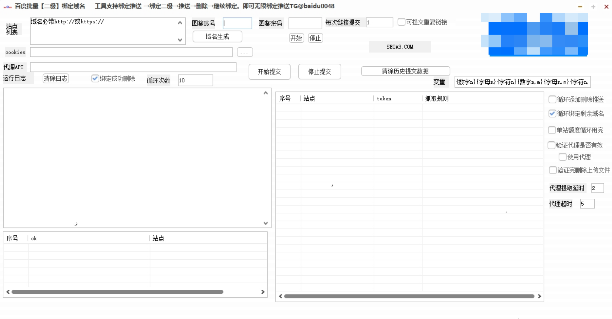
Task: Click the token column header
Action: pyautogui.click(x=384, y=99)
